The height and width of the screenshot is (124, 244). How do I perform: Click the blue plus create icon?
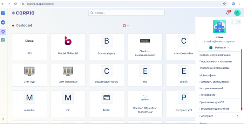point(3,22)
